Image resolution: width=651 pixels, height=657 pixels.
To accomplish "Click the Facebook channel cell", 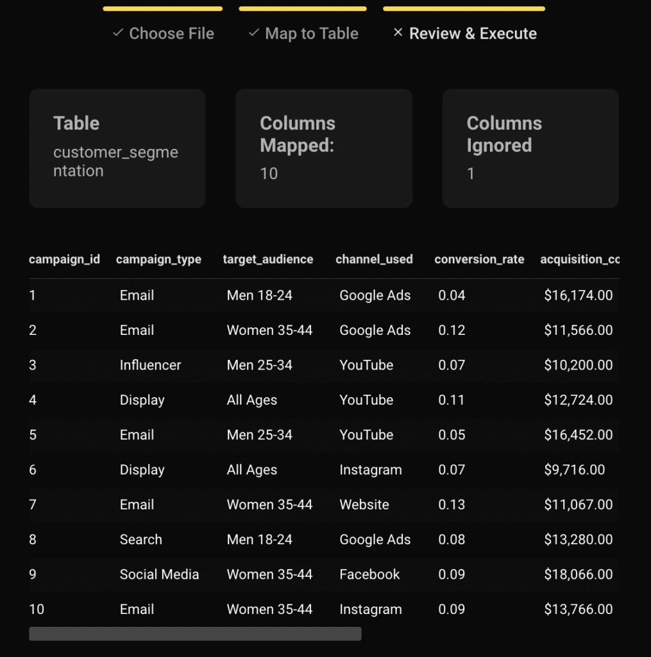I will (369, 574).
